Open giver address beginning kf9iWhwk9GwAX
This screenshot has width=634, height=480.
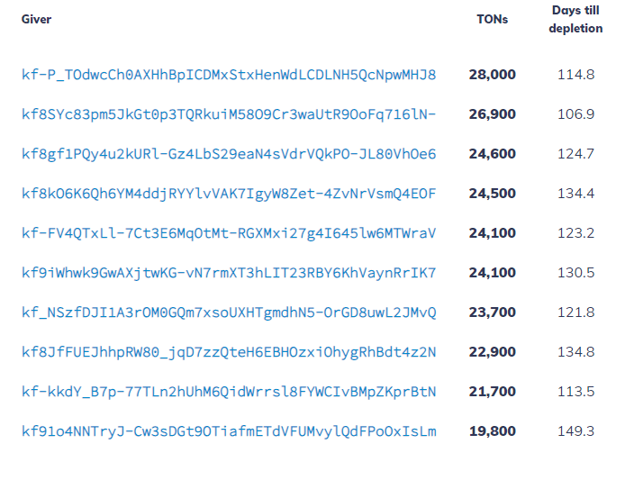[229, 273]
